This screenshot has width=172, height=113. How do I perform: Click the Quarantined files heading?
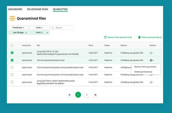[x=31, y=18]
